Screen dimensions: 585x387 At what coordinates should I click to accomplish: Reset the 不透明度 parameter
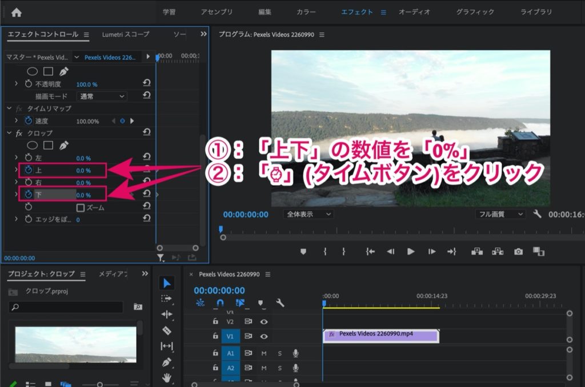(147, 83)
